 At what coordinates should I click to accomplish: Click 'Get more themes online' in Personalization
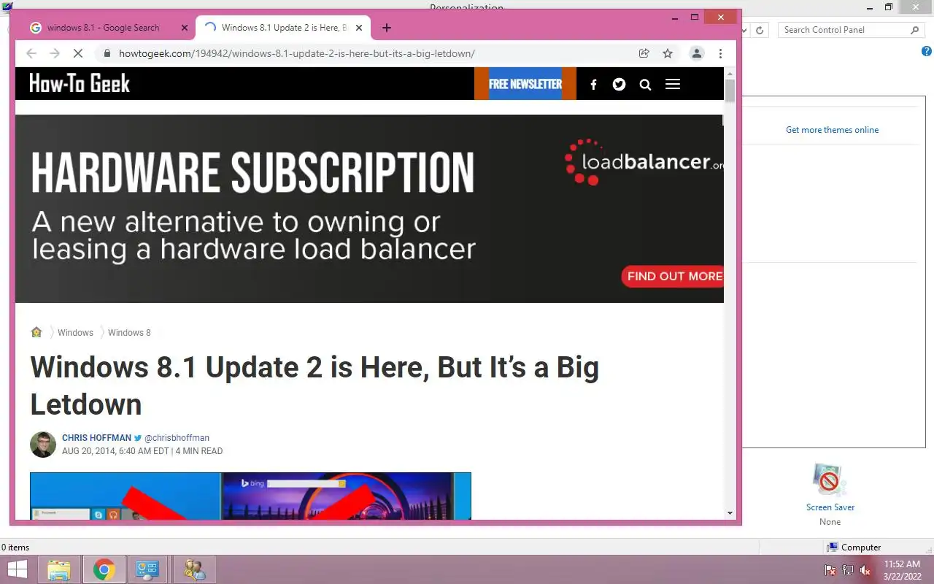(832, 130)
